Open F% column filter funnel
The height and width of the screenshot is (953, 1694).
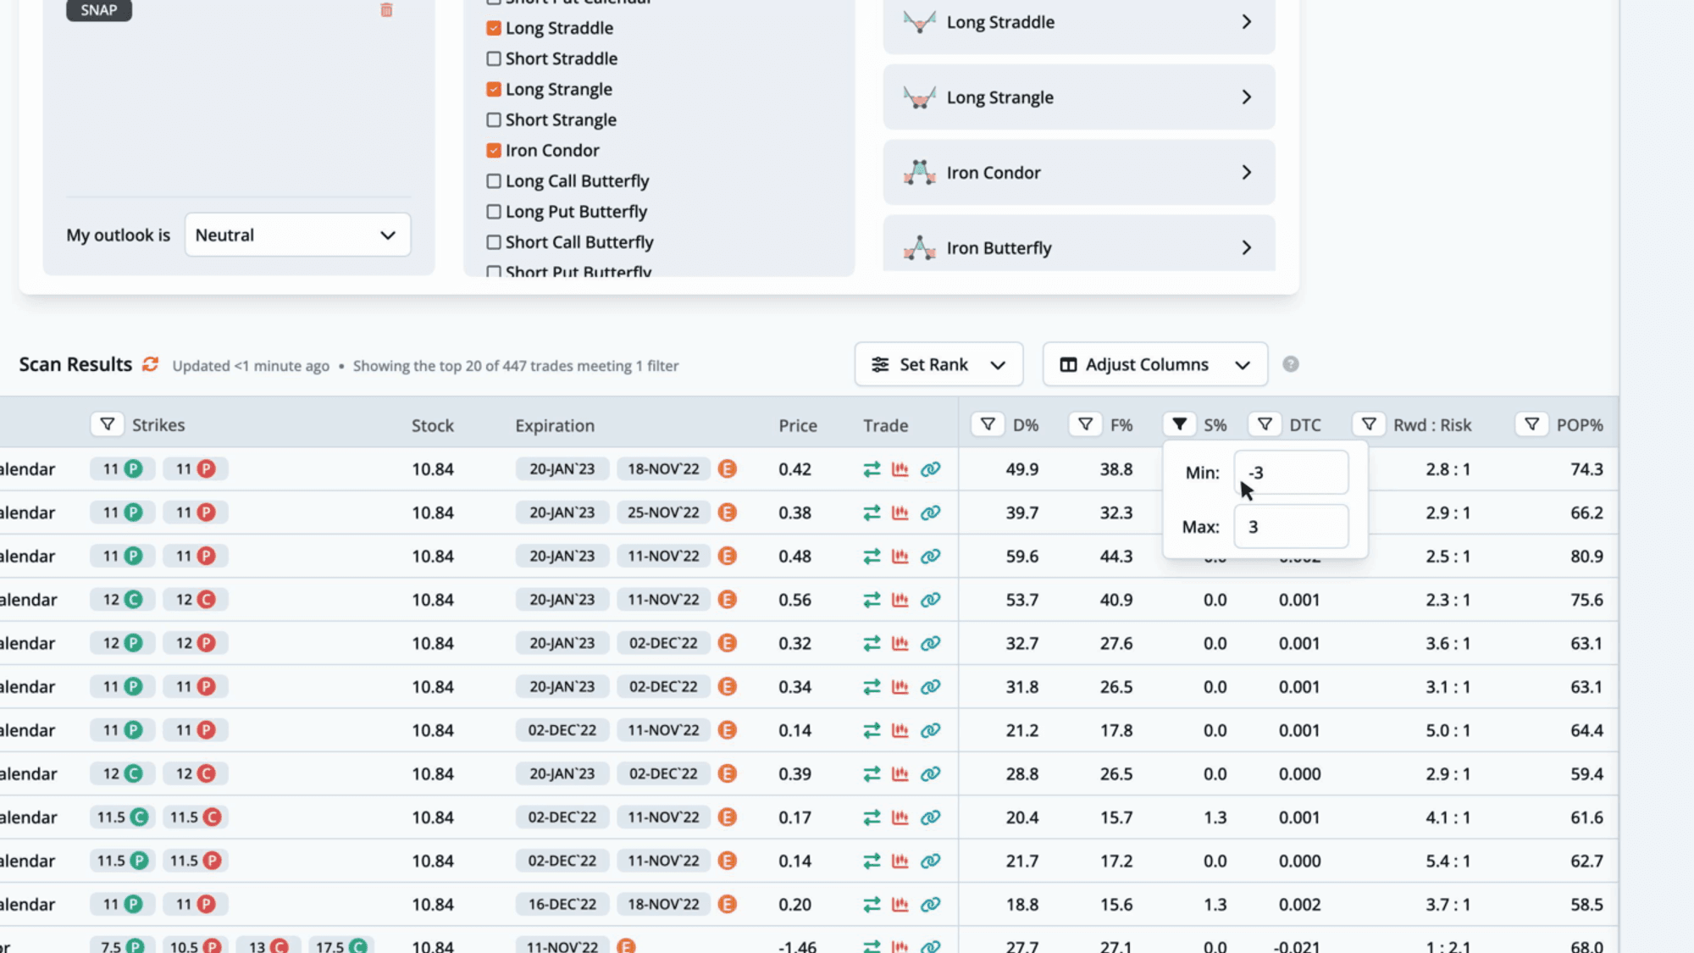[1085, 424]
